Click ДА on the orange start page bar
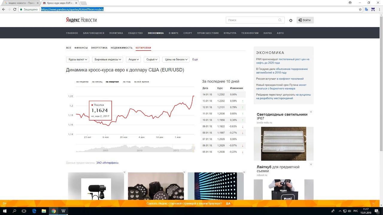 tap(228, 203)
